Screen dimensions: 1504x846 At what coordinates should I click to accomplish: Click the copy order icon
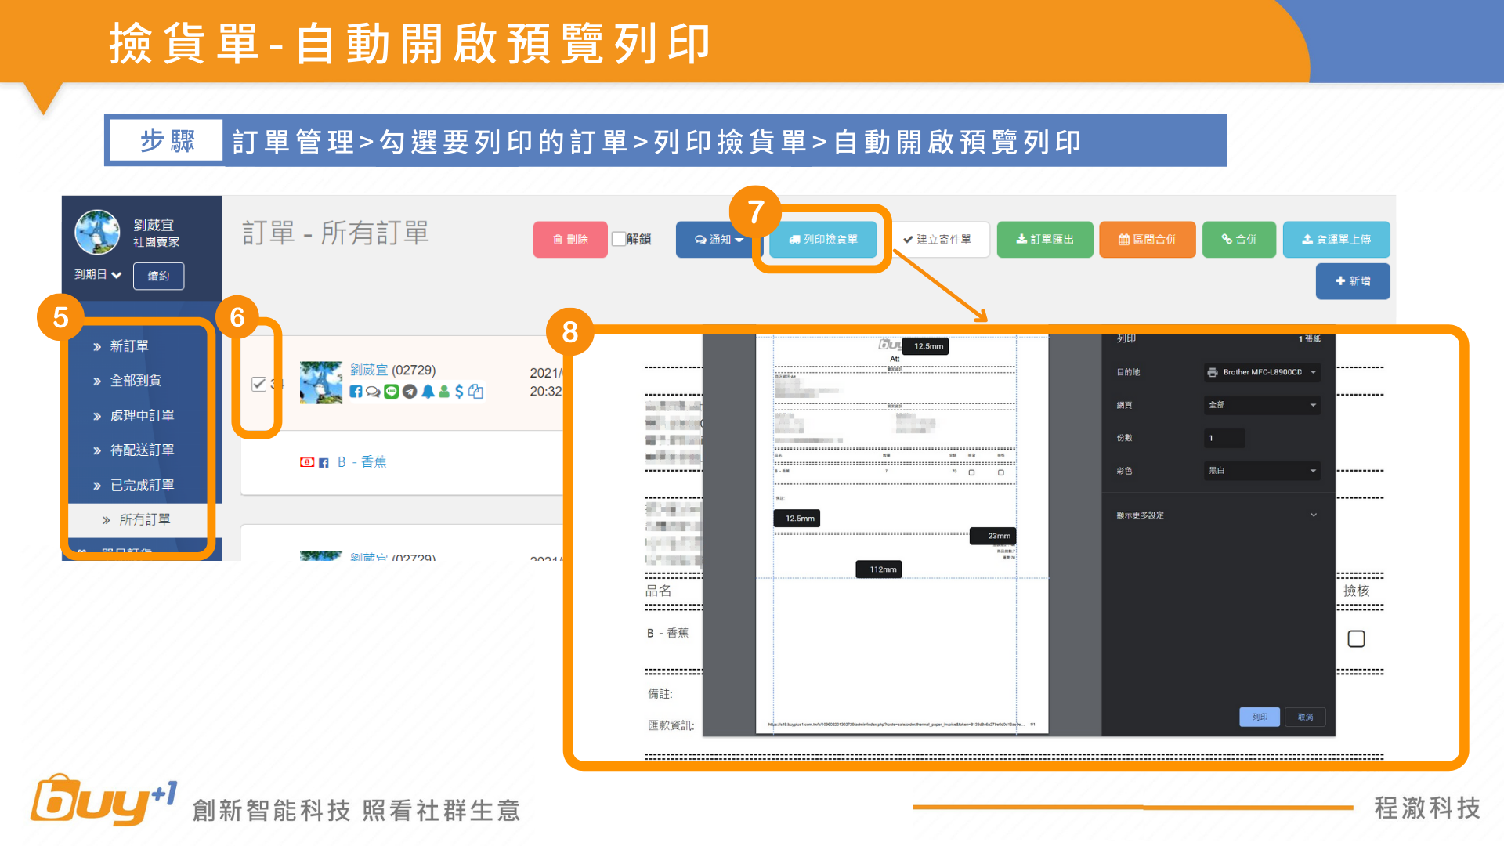pos(476,392)
